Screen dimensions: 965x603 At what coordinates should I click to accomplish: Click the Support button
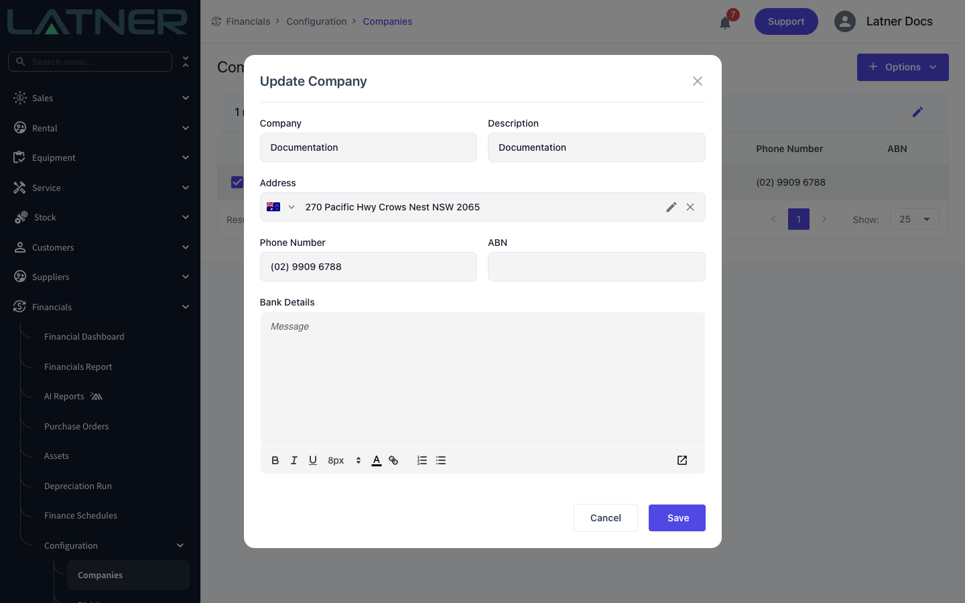pyautogui.click(x=786, y=21)
